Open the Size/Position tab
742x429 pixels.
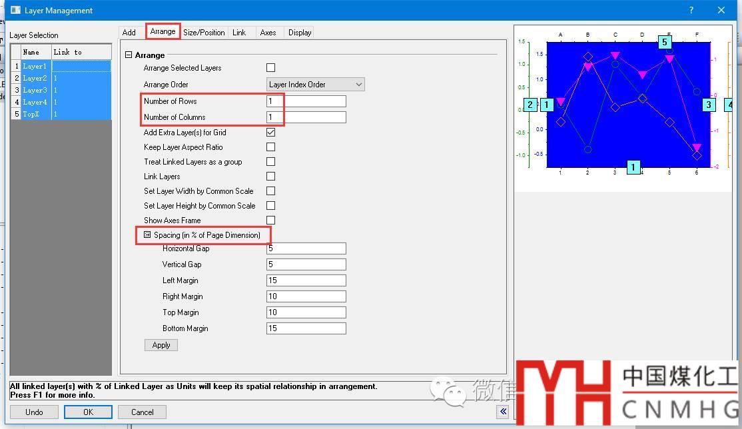[x=204, y=32]
